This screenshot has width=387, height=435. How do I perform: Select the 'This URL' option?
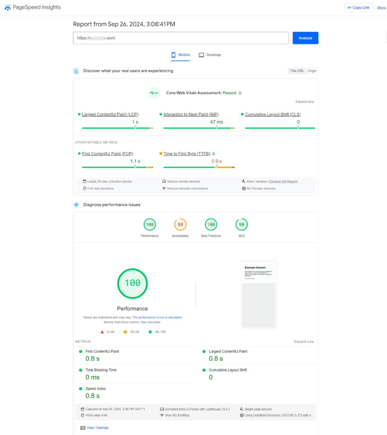(x=297, y=71)
